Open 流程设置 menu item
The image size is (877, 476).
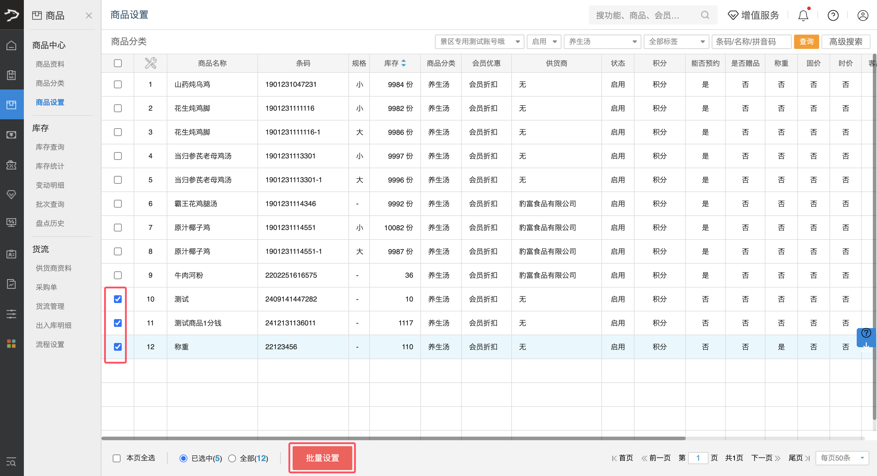tap(50, 344)
